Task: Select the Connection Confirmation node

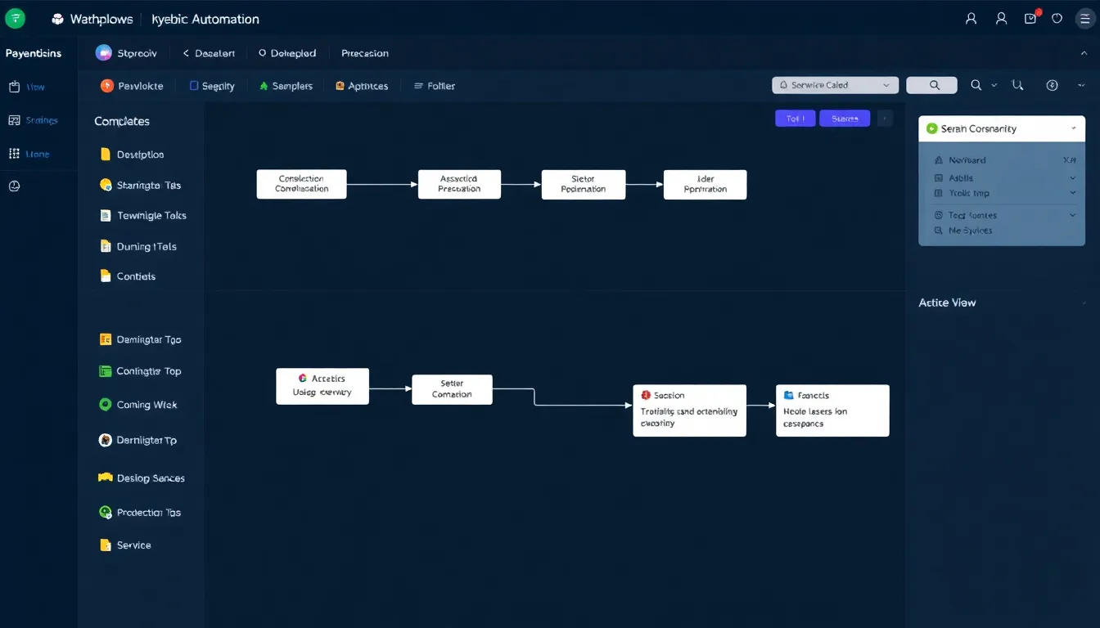Action: tap(301, 183)
